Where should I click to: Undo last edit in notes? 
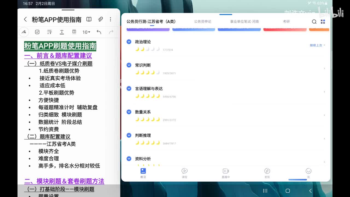click(x=99, y=32)
